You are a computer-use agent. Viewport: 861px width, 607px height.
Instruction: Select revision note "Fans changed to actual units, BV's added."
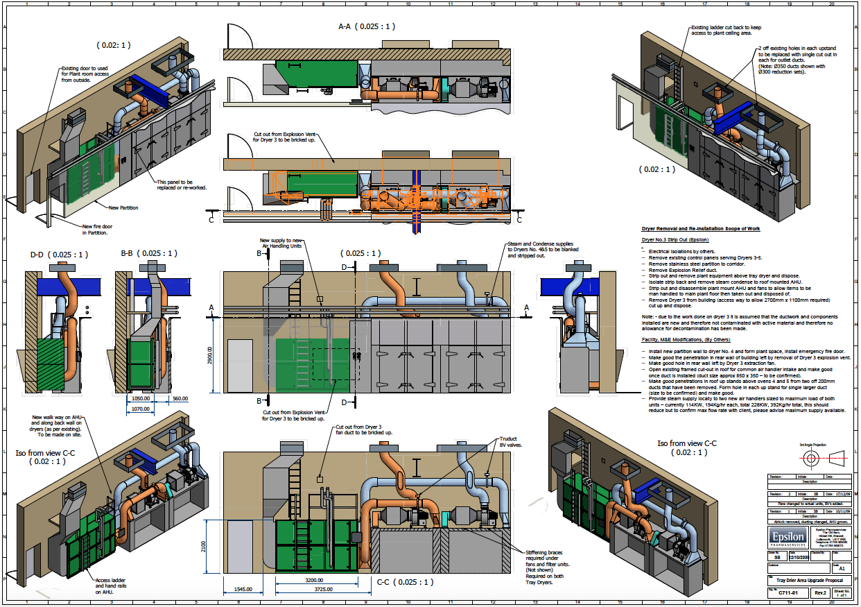pos(810,504)
